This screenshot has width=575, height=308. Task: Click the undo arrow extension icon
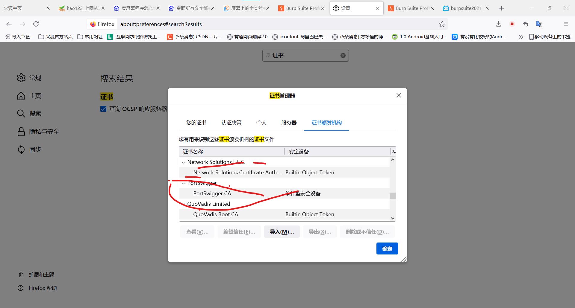pos(526,24)
